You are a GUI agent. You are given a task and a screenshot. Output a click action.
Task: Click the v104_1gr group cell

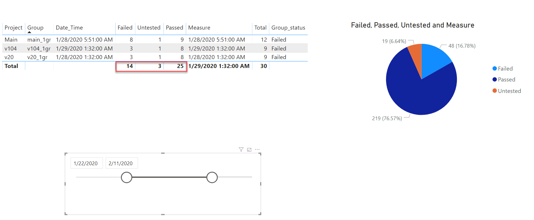click(x=39, y=48)
